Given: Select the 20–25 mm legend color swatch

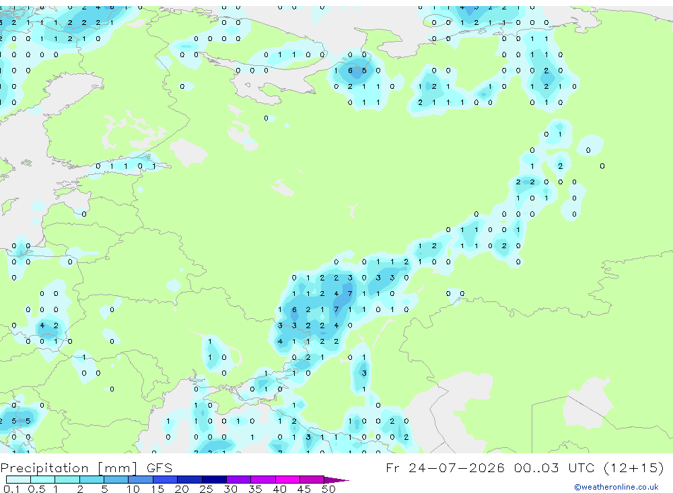Looking at the screenshot, I should click(x=189, y=480).
